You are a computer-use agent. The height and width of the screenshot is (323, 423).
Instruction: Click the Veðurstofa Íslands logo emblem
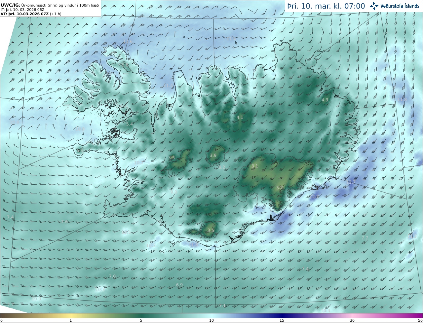pyautogui.click(x=374, y=6)
